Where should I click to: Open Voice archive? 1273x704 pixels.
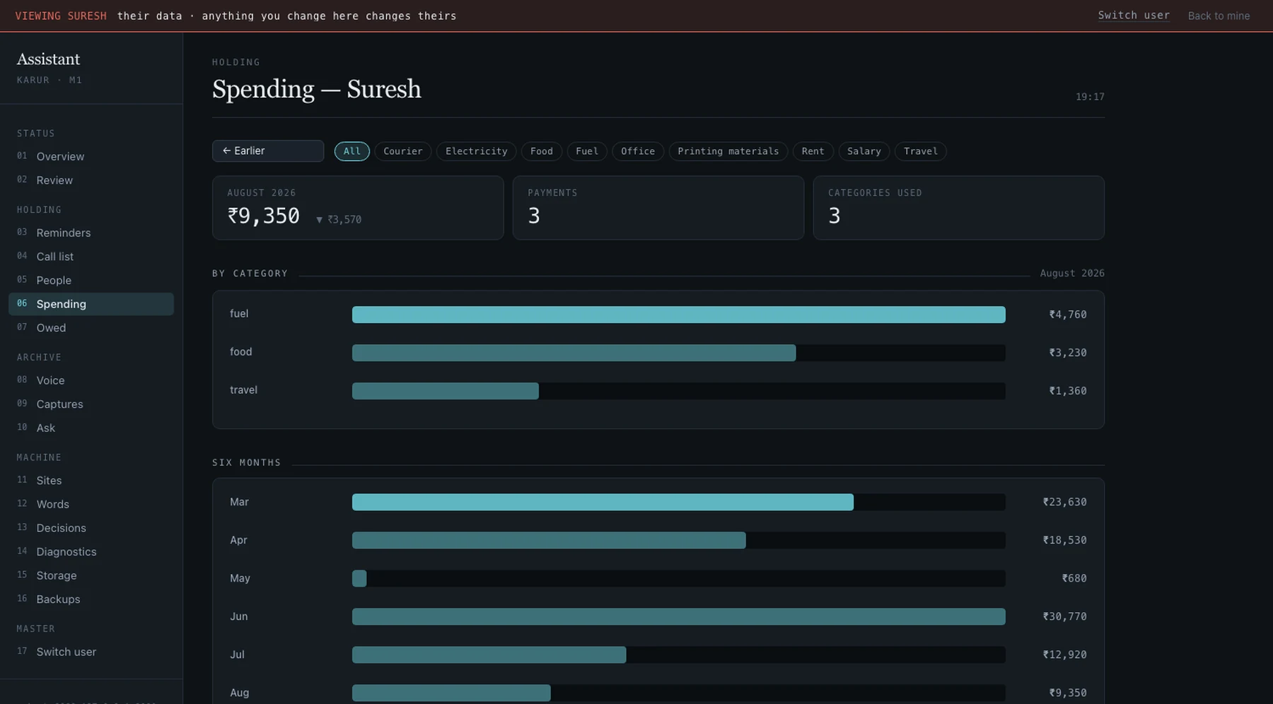[x=91, y=380]
